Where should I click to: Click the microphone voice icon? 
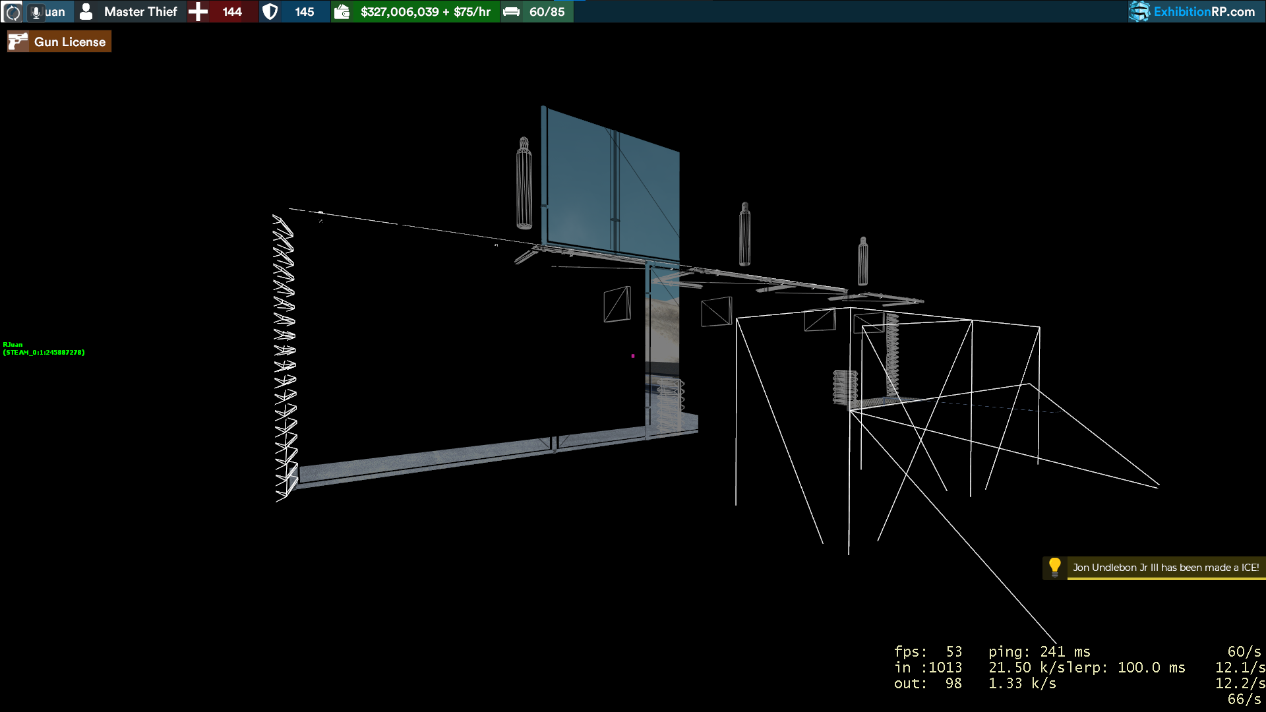[x=36, y=12]
